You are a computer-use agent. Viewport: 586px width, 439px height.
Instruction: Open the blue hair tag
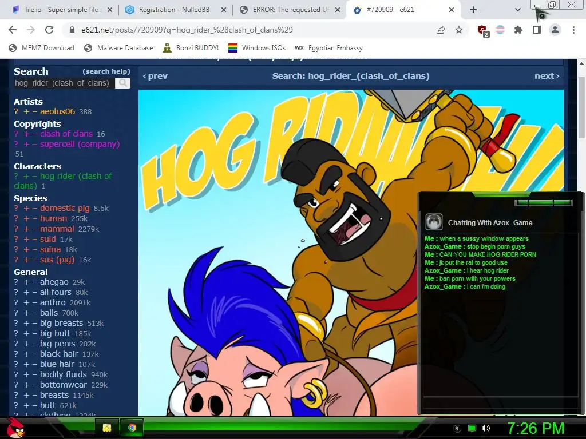coord(57,364)
